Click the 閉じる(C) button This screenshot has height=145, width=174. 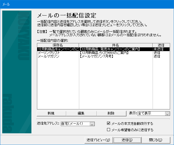coord(155,140)
